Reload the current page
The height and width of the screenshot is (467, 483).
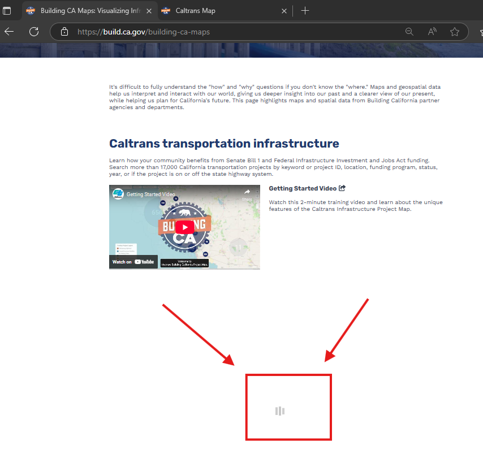click(34, 32)
